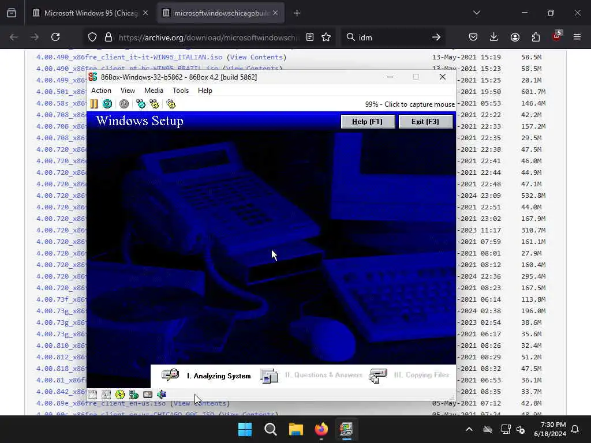Bookmark this page with the star
The height and width of the screenshot is (443, 591).
[326, 37]
